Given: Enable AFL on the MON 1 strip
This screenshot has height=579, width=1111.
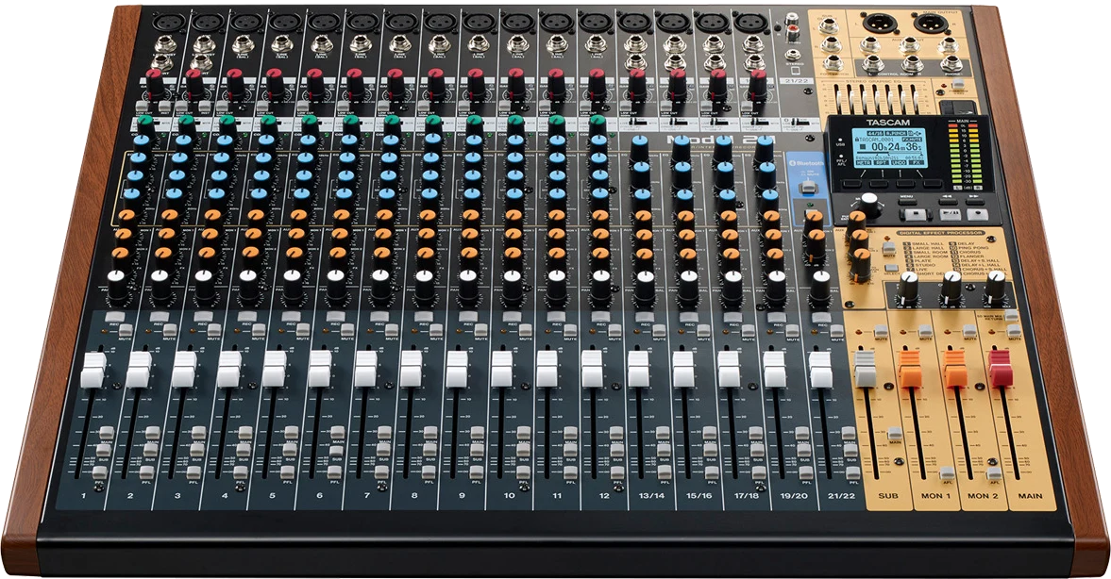Looking at the screenshot, I should [x=948, y=472].
